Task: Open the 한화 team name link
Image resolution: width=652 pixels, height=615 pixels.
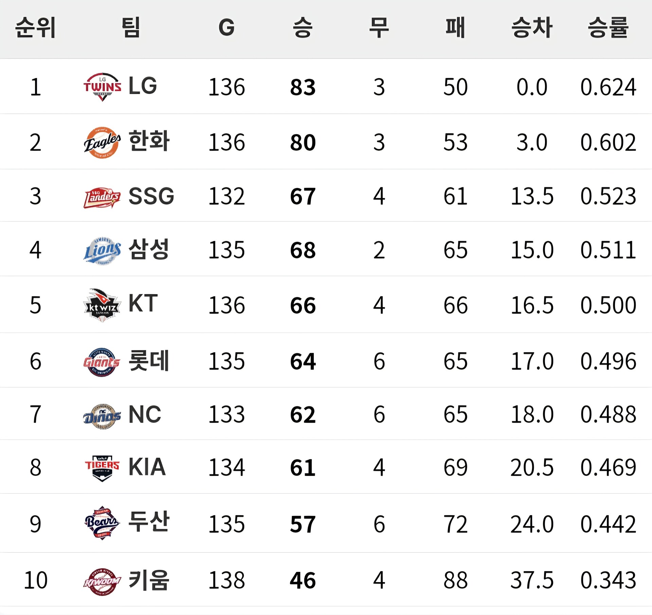Action: pyautogui.click(x=149, y=141)
